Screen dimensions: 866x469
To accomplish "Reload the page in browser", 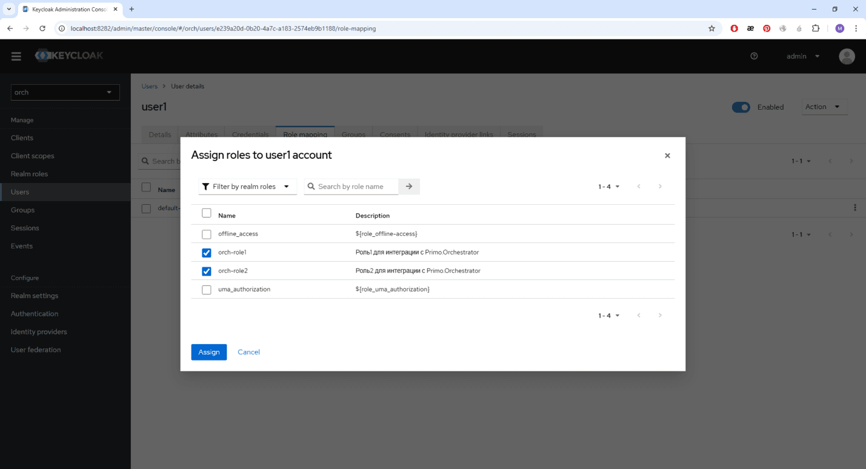I will click(x=42, y=28).
